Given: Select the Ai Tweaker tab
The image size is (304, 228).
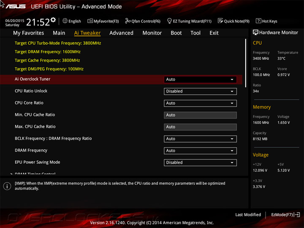Looking at the screenshot, I should tap(87, 33).
